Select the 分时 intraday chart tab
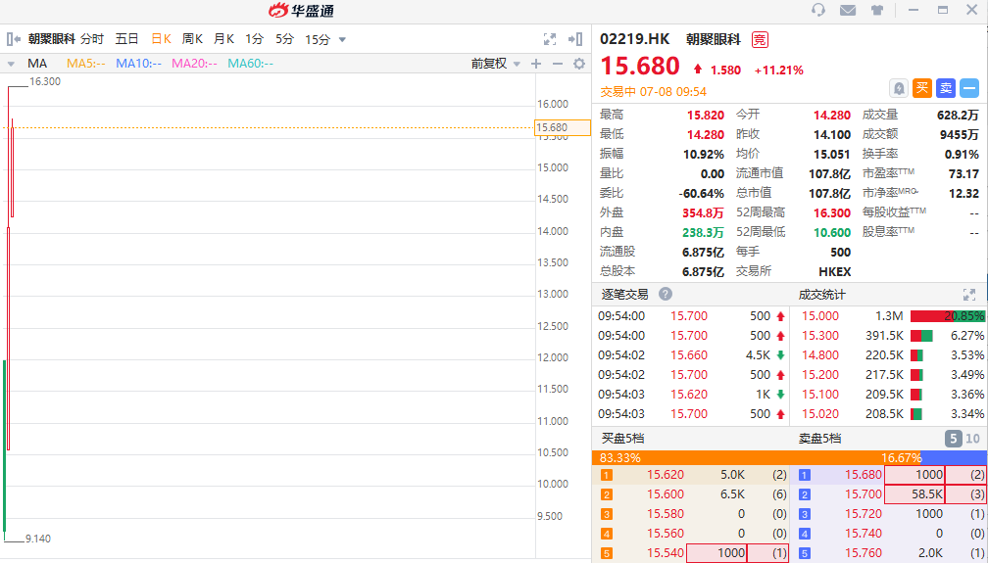988x563 pixels. pyautogui.click(x=92, y=39)
